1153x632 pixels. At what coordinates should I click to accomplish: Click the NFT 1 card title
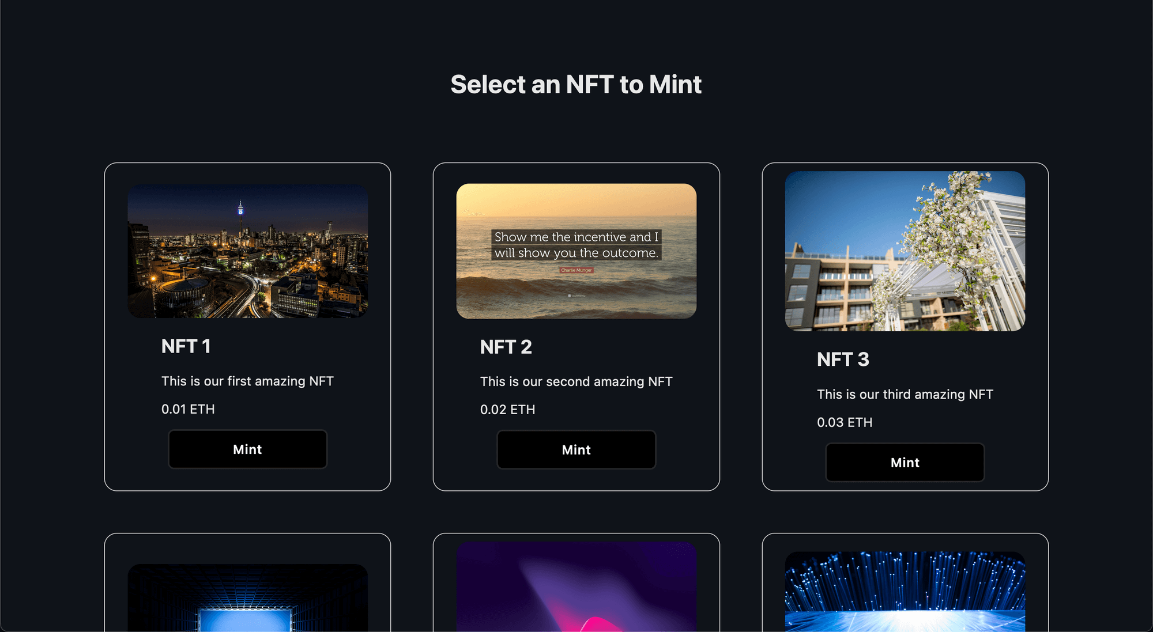click(x=186, y=346)
